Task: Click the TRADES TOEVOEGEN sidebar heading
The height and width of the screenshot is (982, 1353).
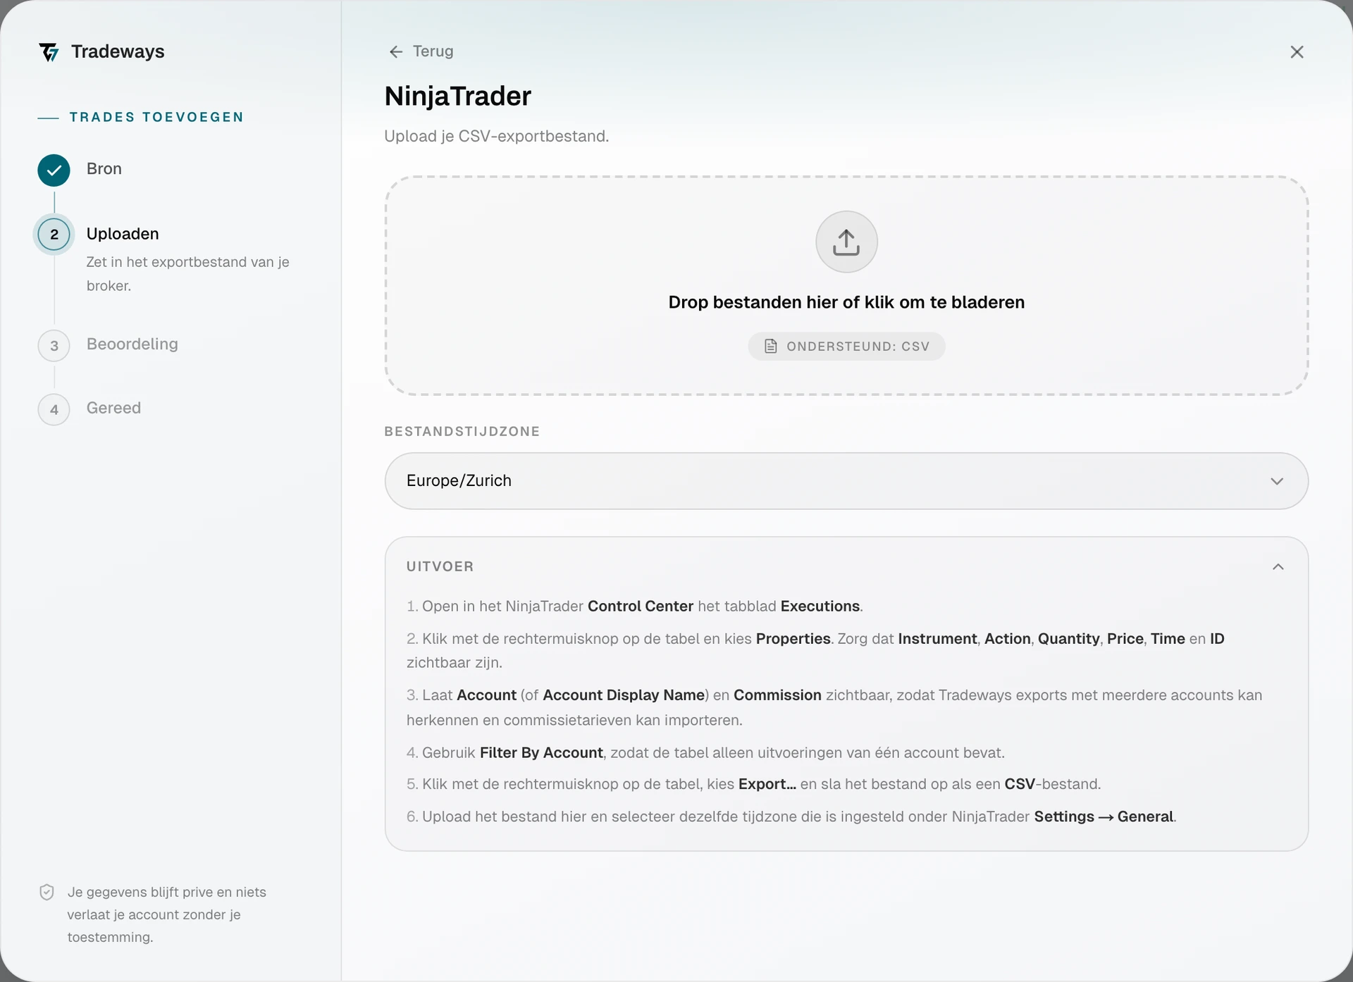Action: pos(156,117)
